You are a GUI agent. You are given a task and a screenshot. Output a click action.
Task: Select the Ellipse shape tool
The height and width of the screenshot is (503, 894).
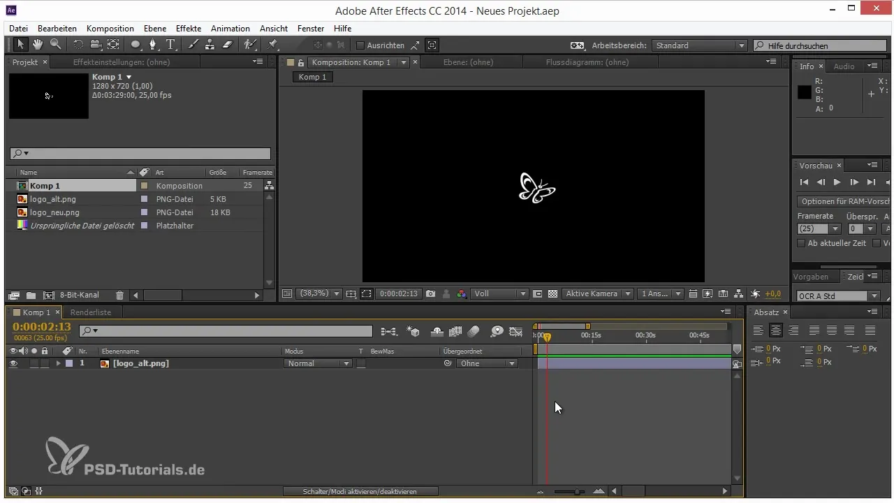[135, 45]
